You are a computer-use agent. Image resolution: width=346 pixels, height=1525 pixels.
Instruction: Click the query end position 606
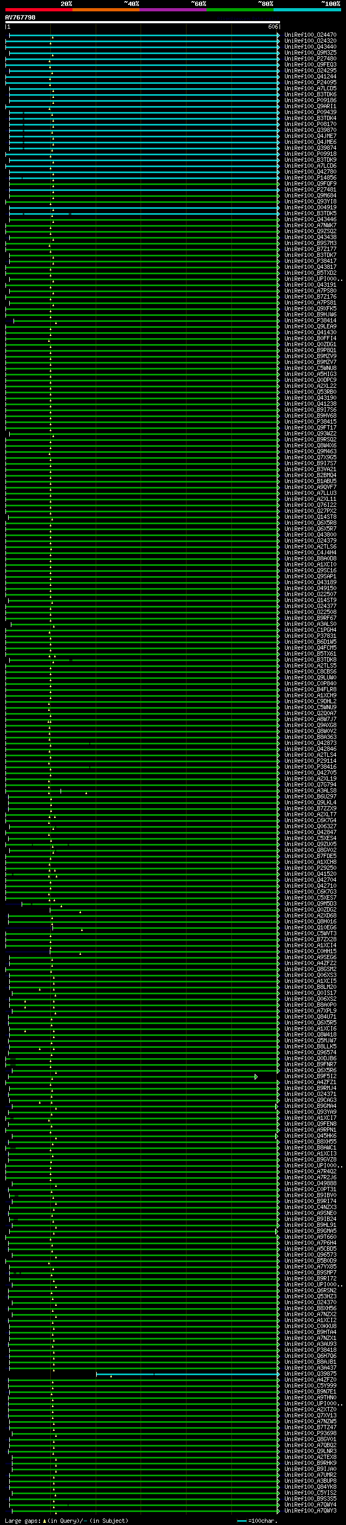pyautogui.click(x=272, y=27)
